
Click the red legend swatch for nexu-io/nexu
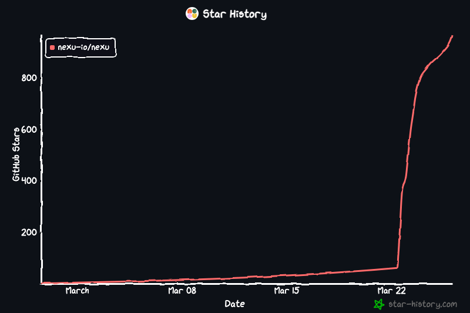click(x=52, y=48)
